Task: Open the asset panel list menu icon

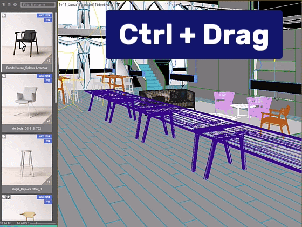Action: (x=3, y=4)
